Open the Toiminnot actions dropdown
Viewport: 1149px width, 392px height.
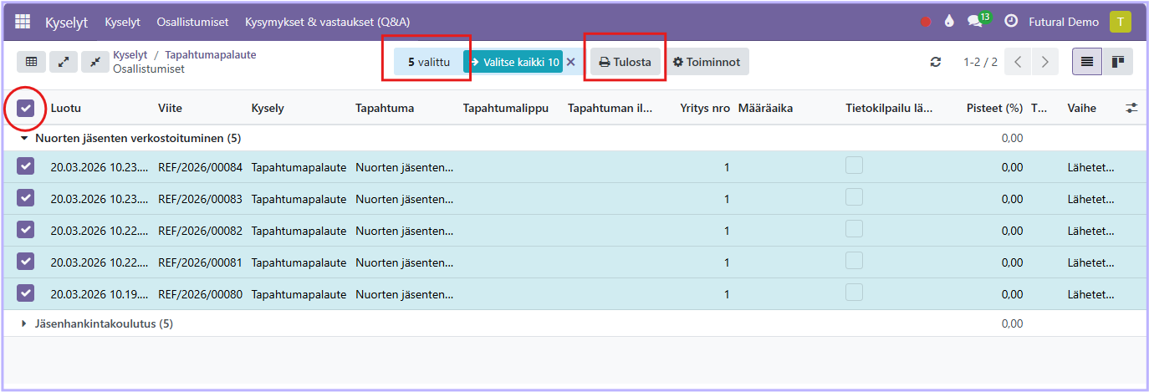707,62
